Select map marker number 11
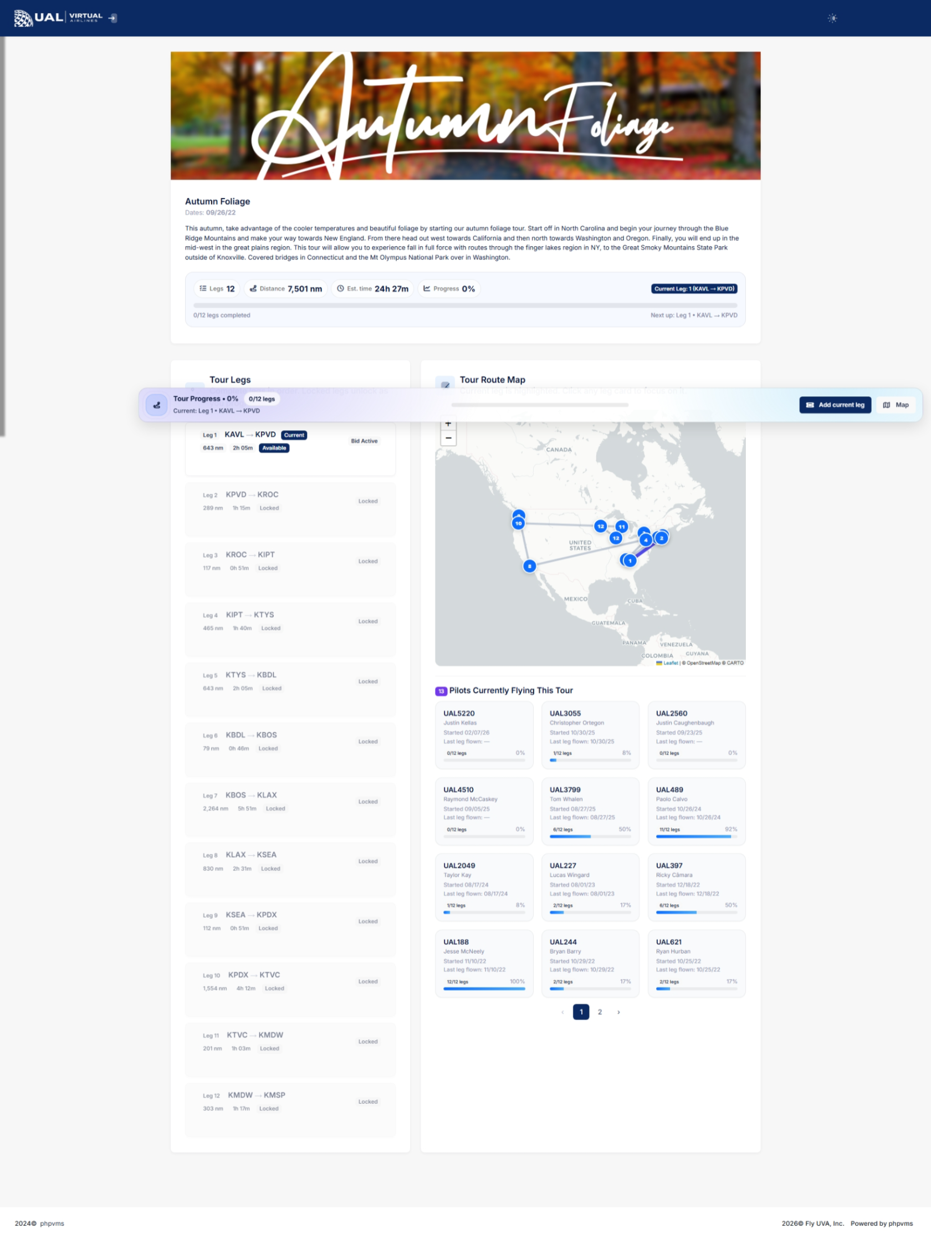This screenshot has width=931, height=1239. coord(621,527)
